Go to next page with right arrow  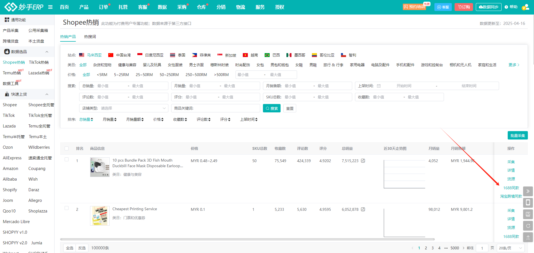click(464, 248)
